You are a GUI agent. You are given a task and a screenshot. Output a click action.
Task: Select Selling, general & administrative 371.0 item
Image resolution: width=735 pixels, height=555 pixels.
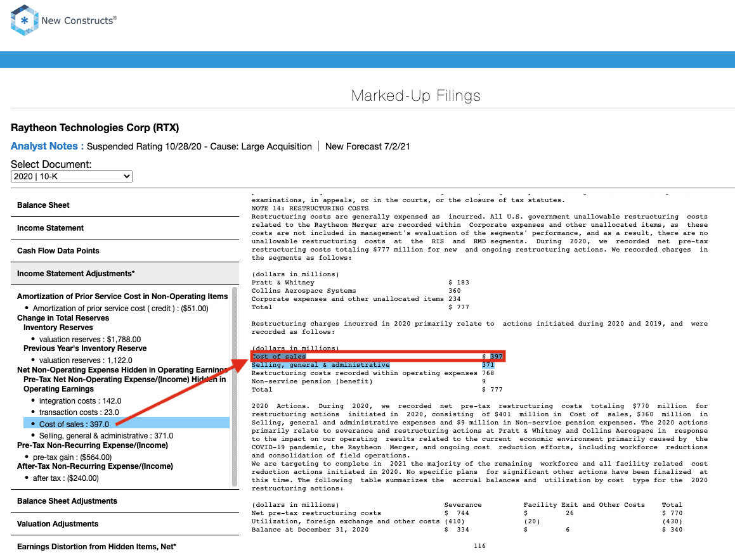click(106, 435)
